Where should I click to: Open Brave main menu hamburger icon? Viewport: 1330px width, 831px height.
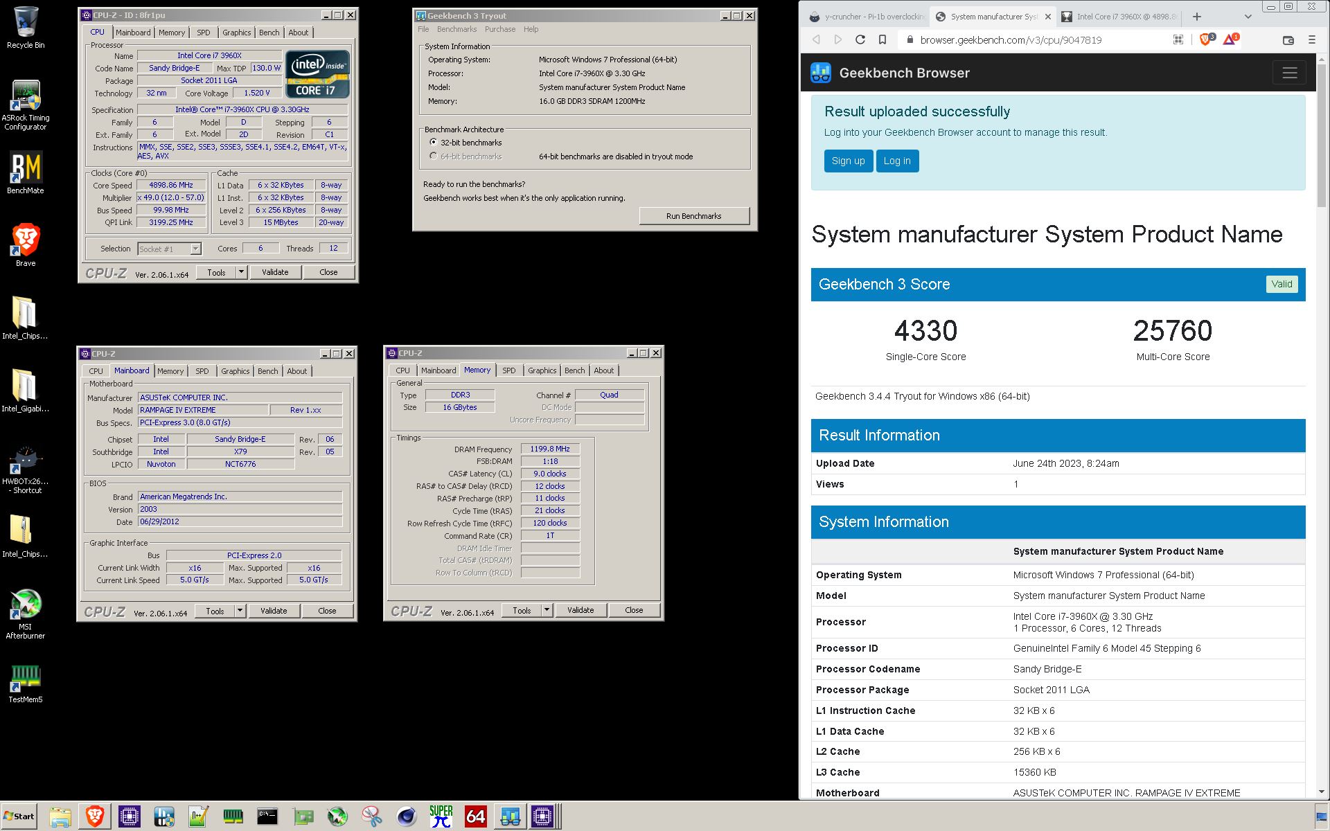[1312, 40]
